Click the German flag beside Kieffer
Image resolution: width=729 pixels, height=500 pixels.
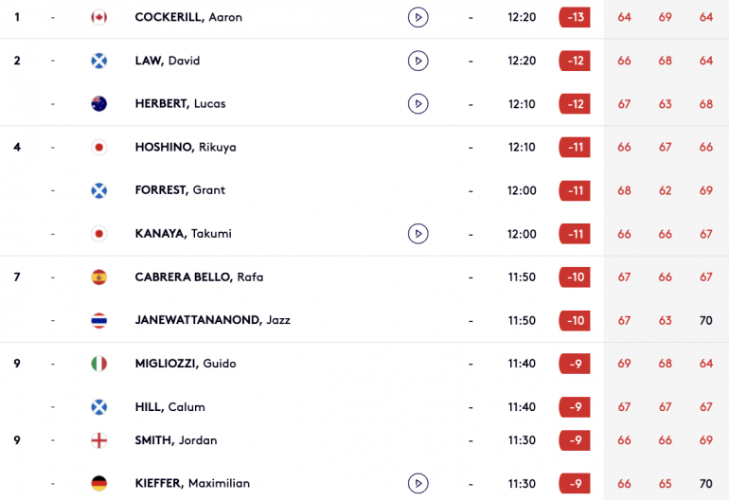click(x=99, y=483)
